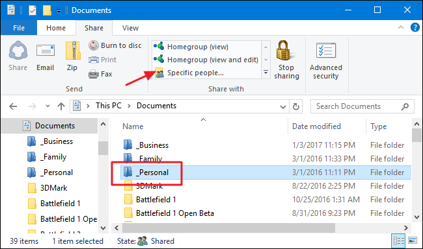423x249 pixels.
Task: Collapse the ribbon with the chevron
Action: pos(401,27)
